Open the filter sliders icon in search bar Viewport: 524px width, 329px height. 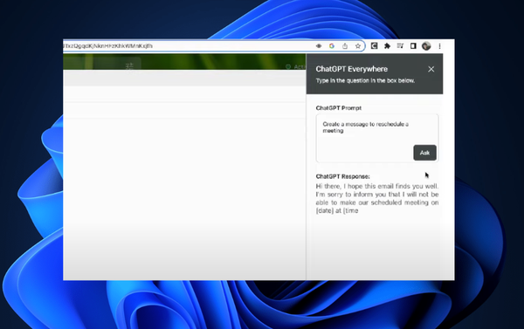click(129, 66)
